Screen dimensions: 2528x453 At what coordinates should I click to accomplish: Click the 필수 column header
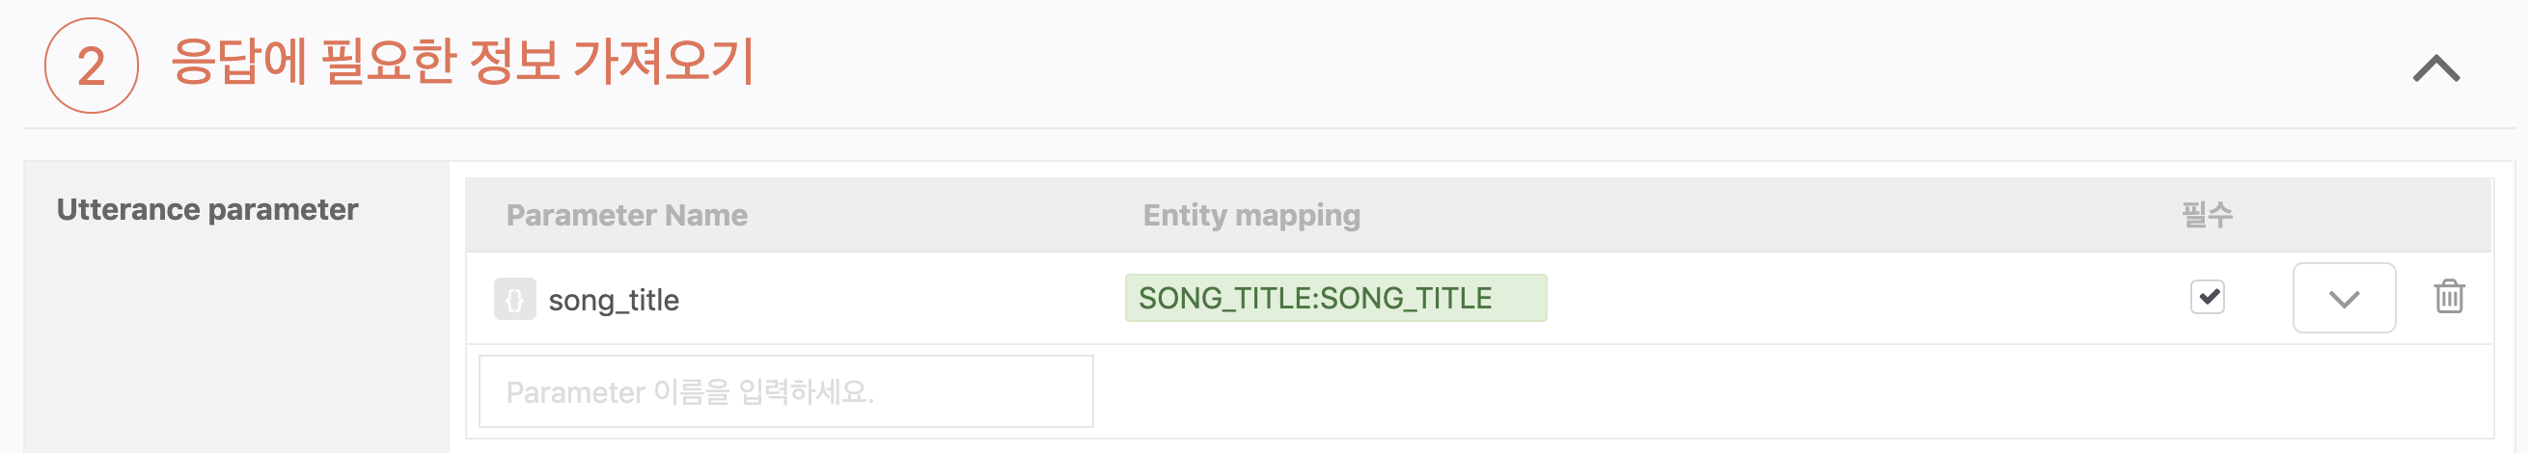pyautogui.click(x=2207, y=214)
